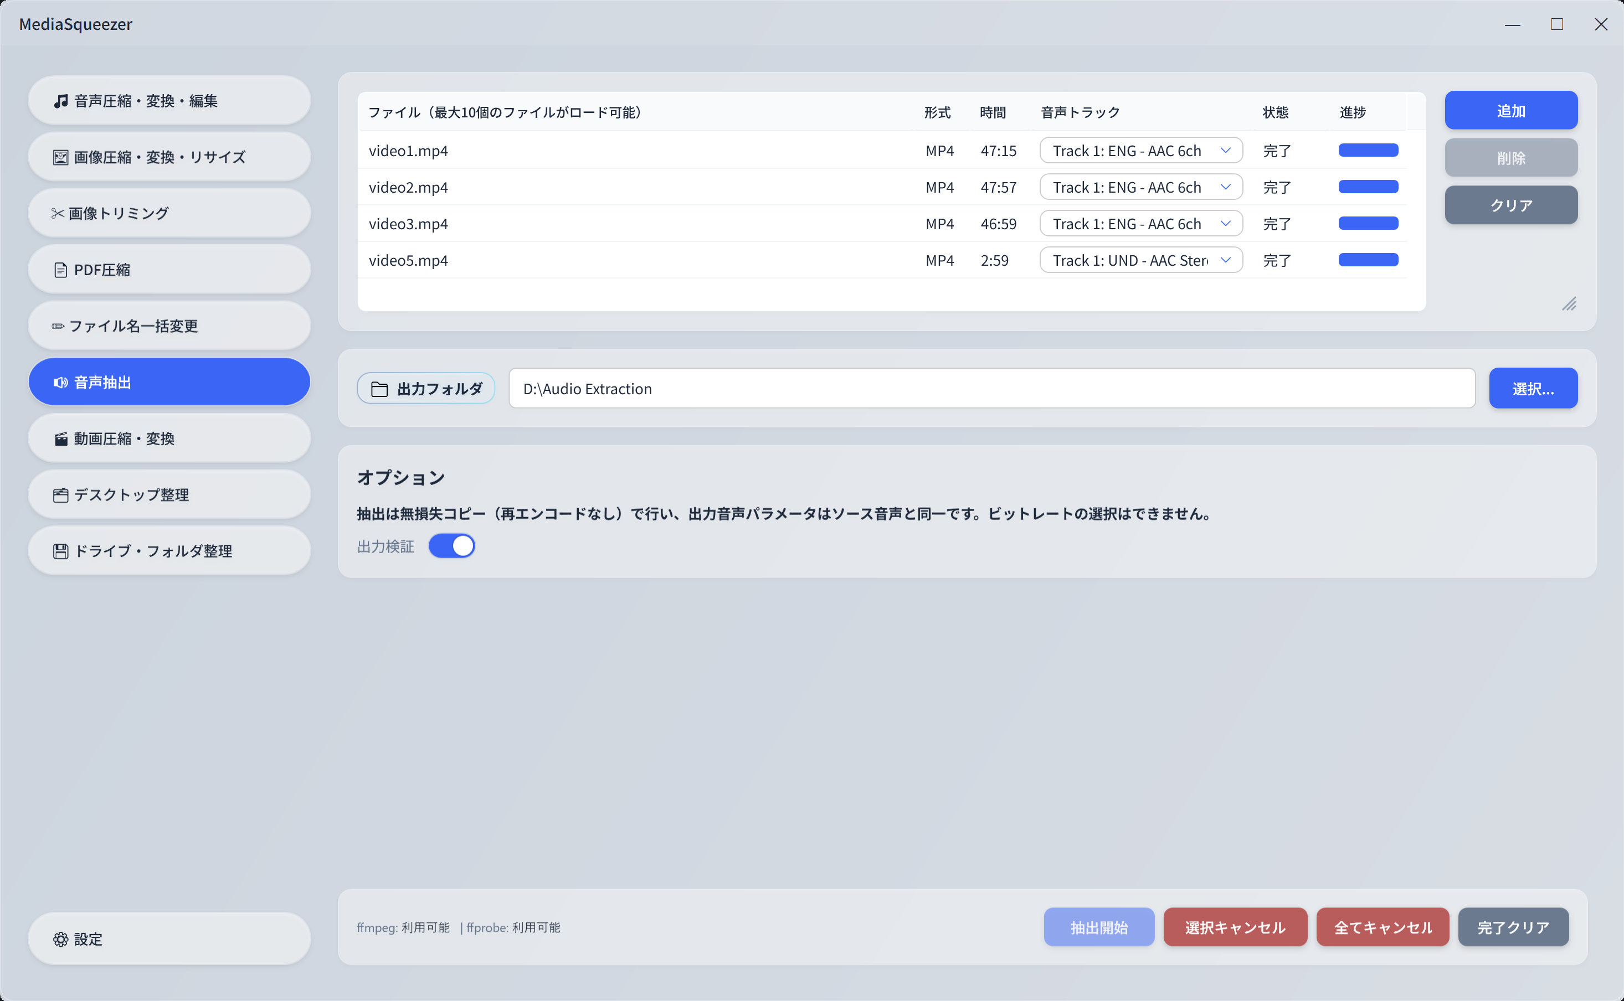Image resolution: width=1624 pixels, height=1001 pixels.
Task: Open the UND track dropdown for video5.mp4
Action: tap(1140, 260)
